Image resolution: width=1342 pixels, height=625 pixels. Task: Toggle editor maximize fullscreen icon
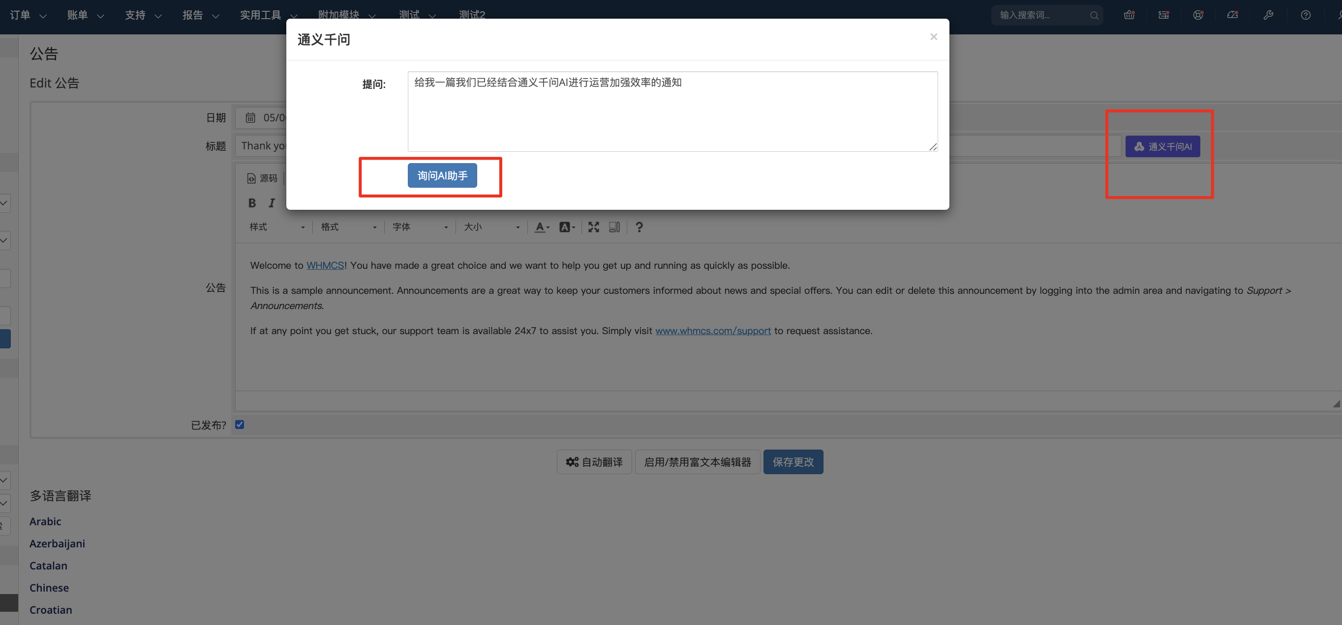pos(593,227)
